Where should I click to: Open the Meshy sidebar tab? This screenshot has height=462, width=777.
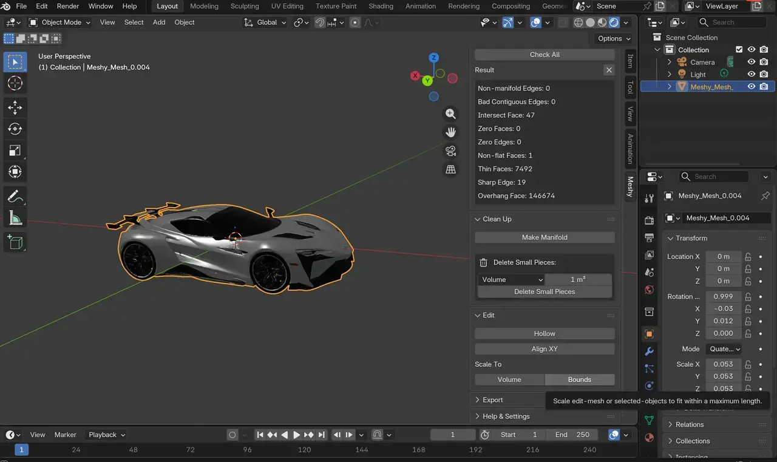coord(631,186)
